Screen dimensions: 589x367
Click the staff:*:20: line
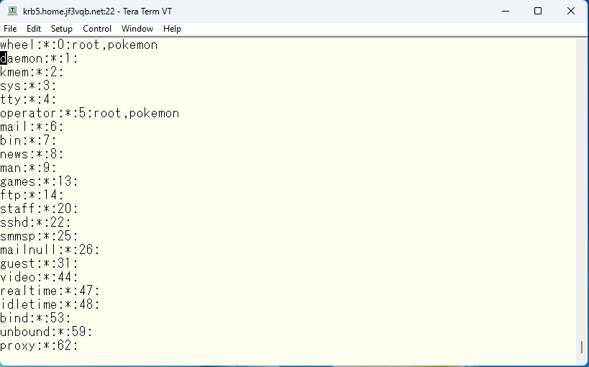(39, 209)
